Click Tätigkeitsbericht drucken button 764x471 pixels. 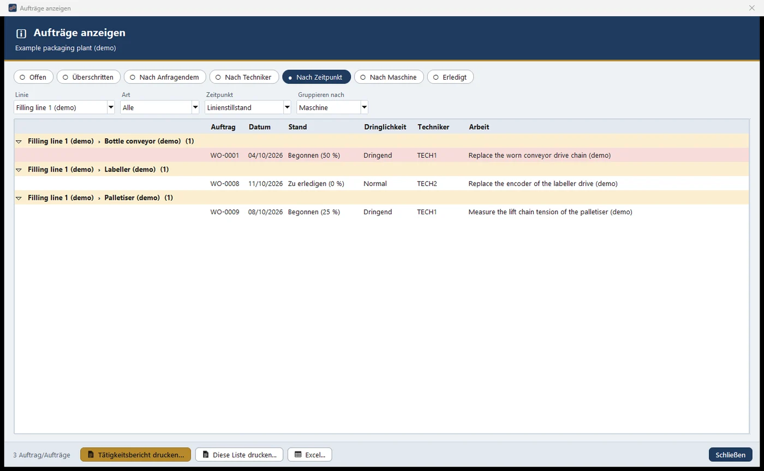point(135,455)
